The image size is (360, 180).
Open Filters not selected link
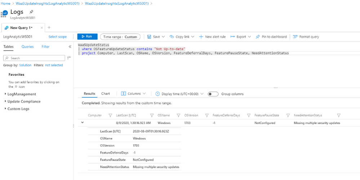point(54,65)
